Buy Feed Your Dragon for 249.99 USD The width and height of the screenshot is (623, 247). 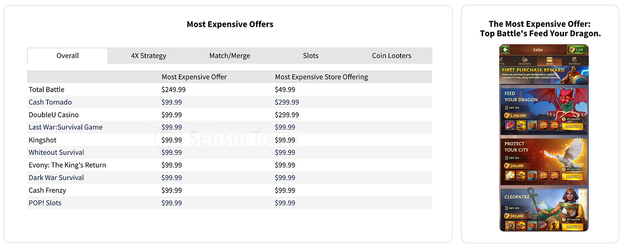point(573,126)
